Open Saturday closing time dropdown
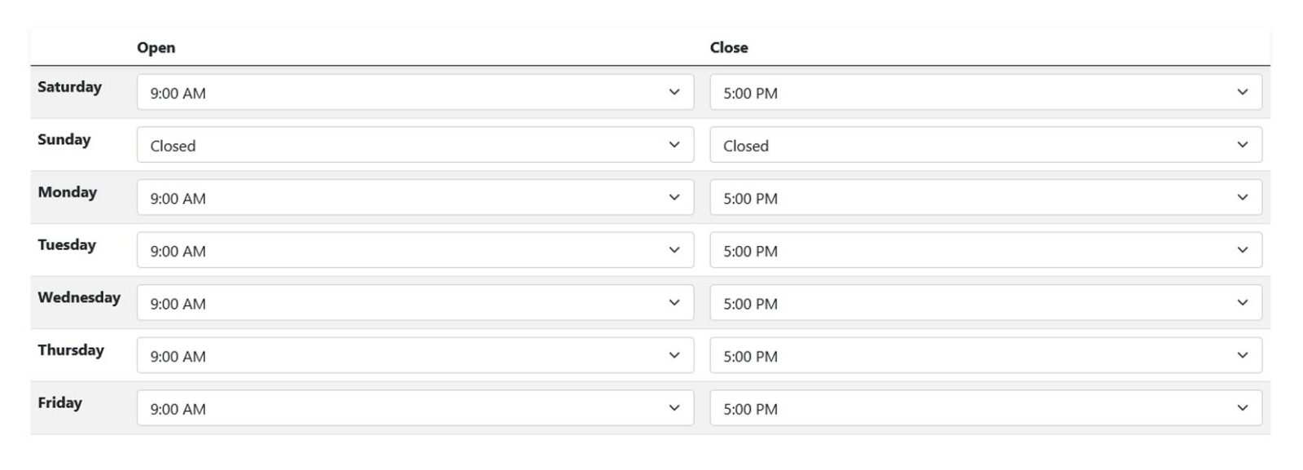This screenshot has height=470, width=1303. (x=985, y=93)
